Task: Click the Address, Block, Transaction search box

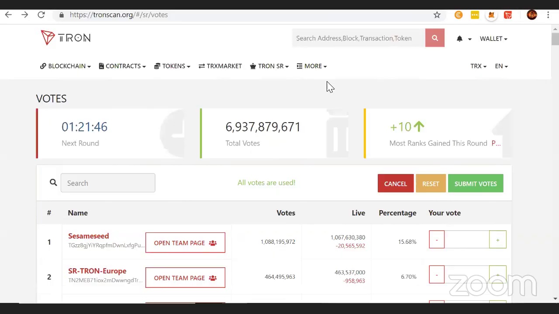Action: click(359, 38)
